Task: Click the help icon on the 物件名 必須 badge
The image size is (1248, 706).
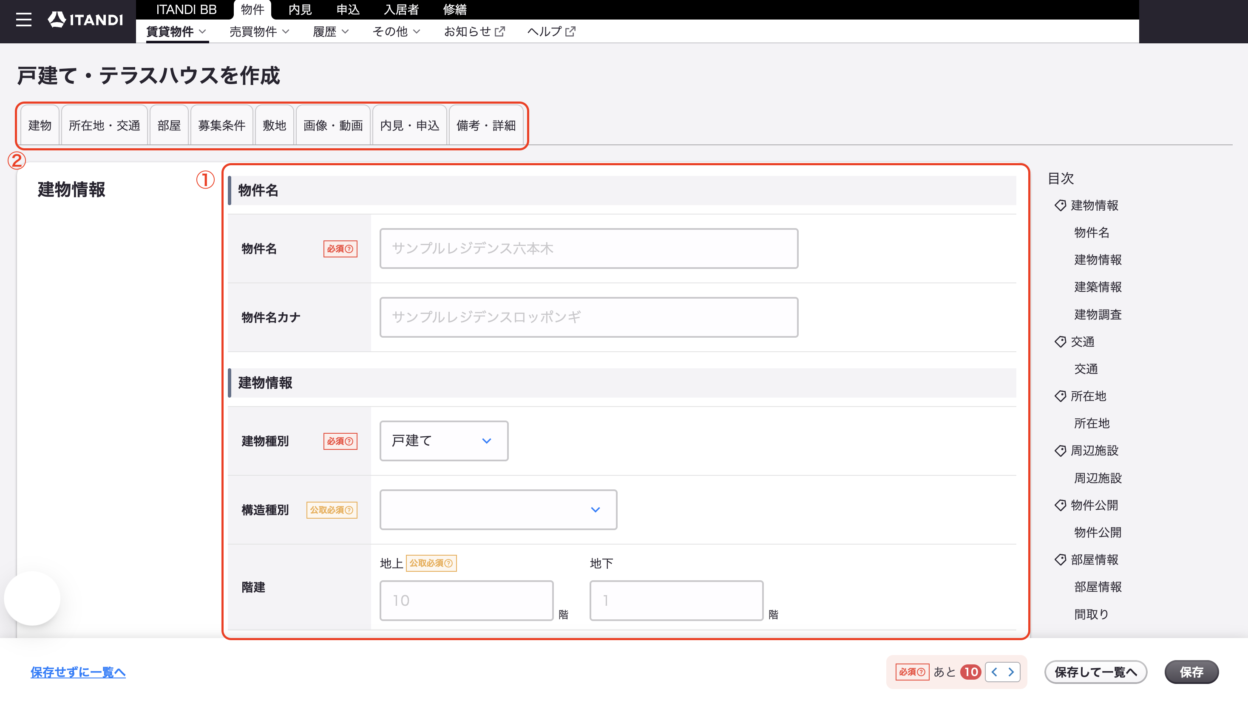Action: 349,249
